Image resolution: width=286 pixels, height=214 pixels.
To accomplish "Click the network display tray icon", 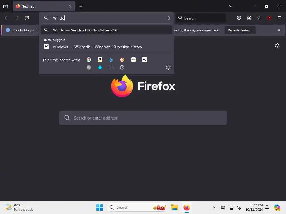I will pyautogui.click(x=232, y=207).
